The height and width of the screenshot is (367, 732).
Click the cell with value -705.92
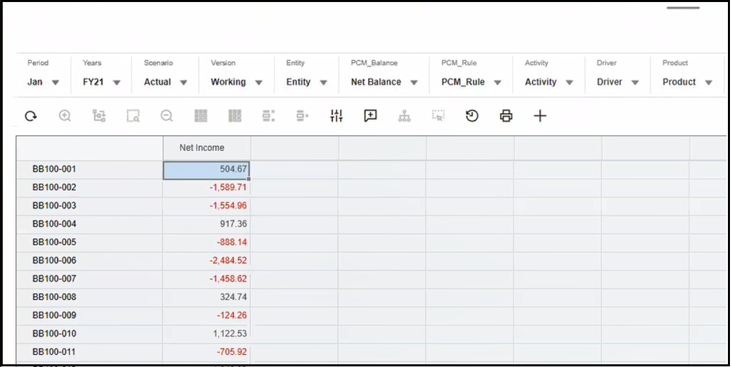(206, 352)
